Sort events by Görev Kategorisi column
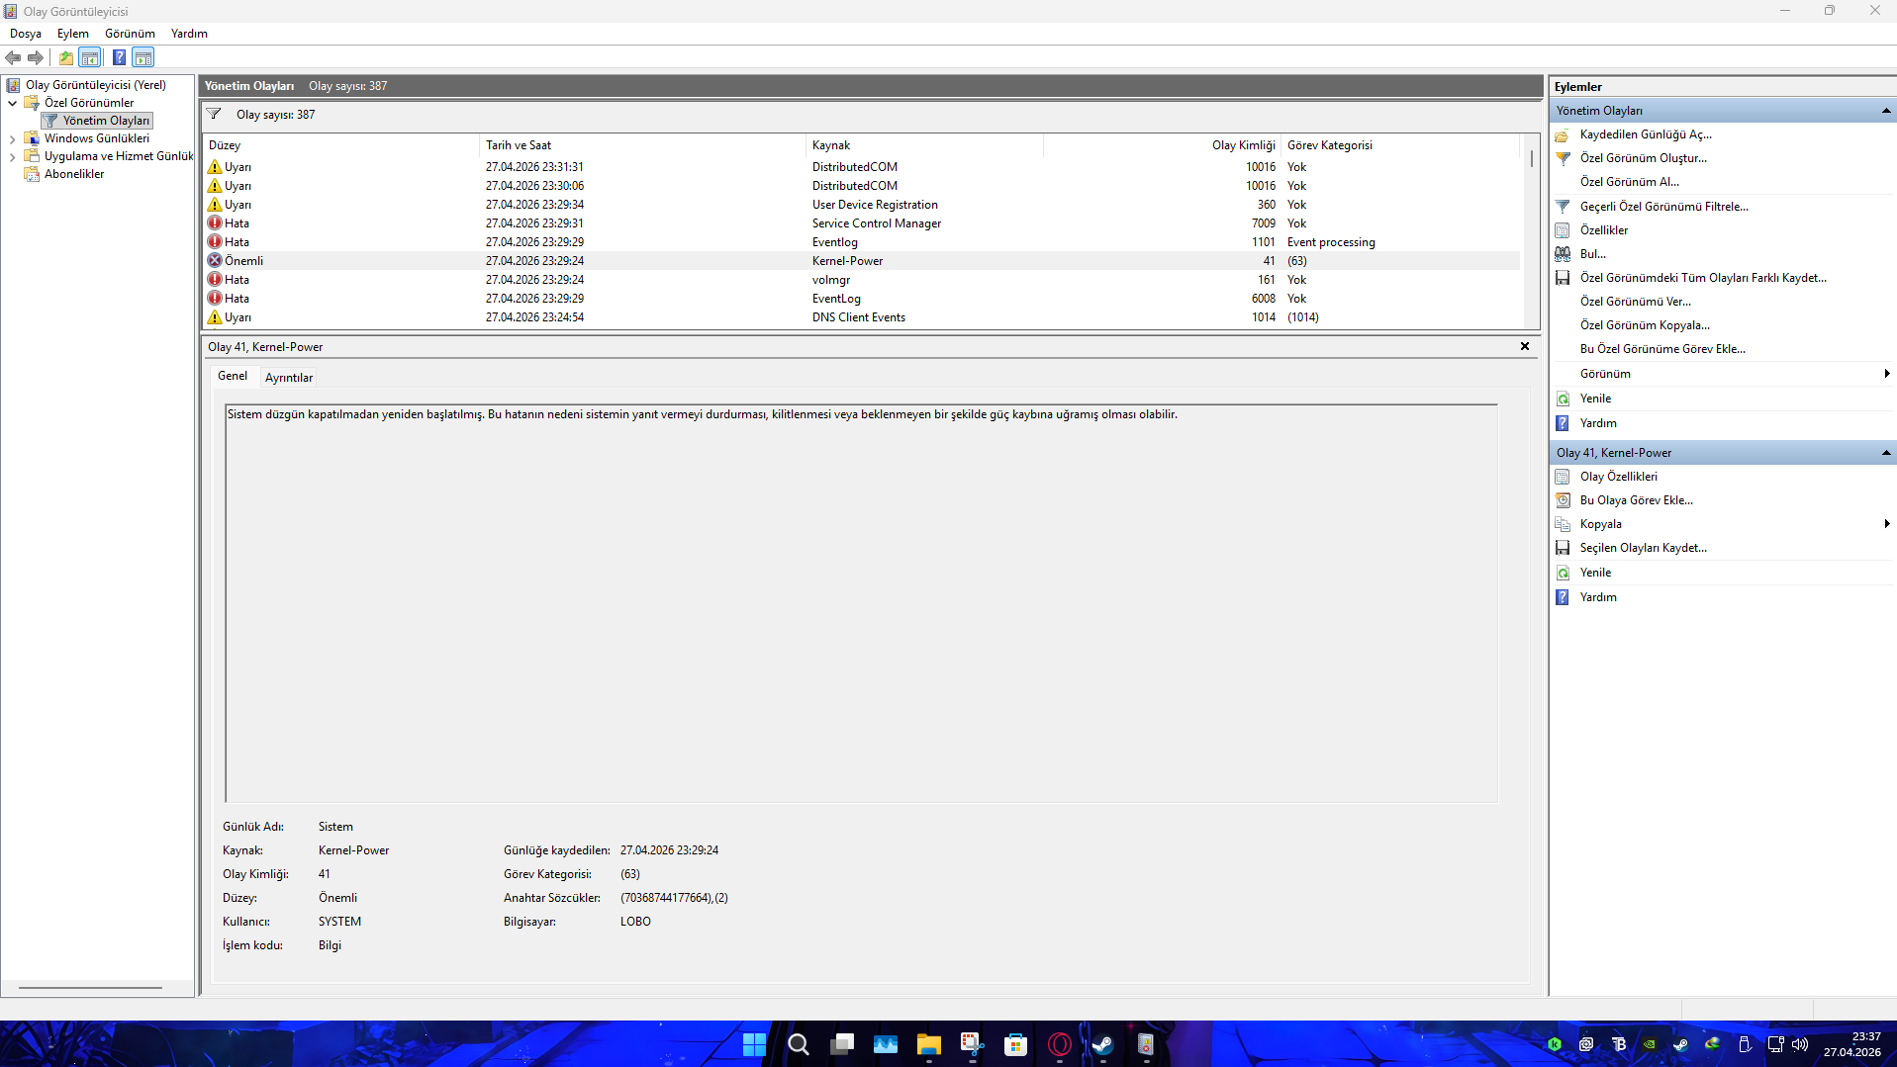Image resolution: width=1897 pixels, height=1067 pixels. click(x=1400, y=145)
